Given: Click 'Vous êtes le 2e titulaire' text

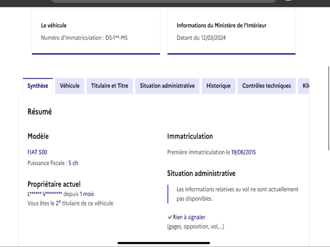Looking at the screenshot, I should pos(70,203).
